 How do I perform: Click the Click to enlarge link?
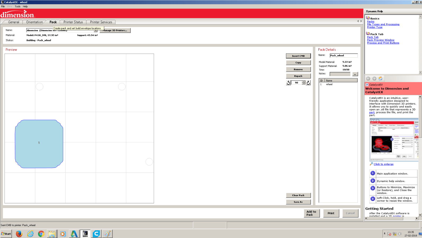pyautogui.click(x=384, y=164)
